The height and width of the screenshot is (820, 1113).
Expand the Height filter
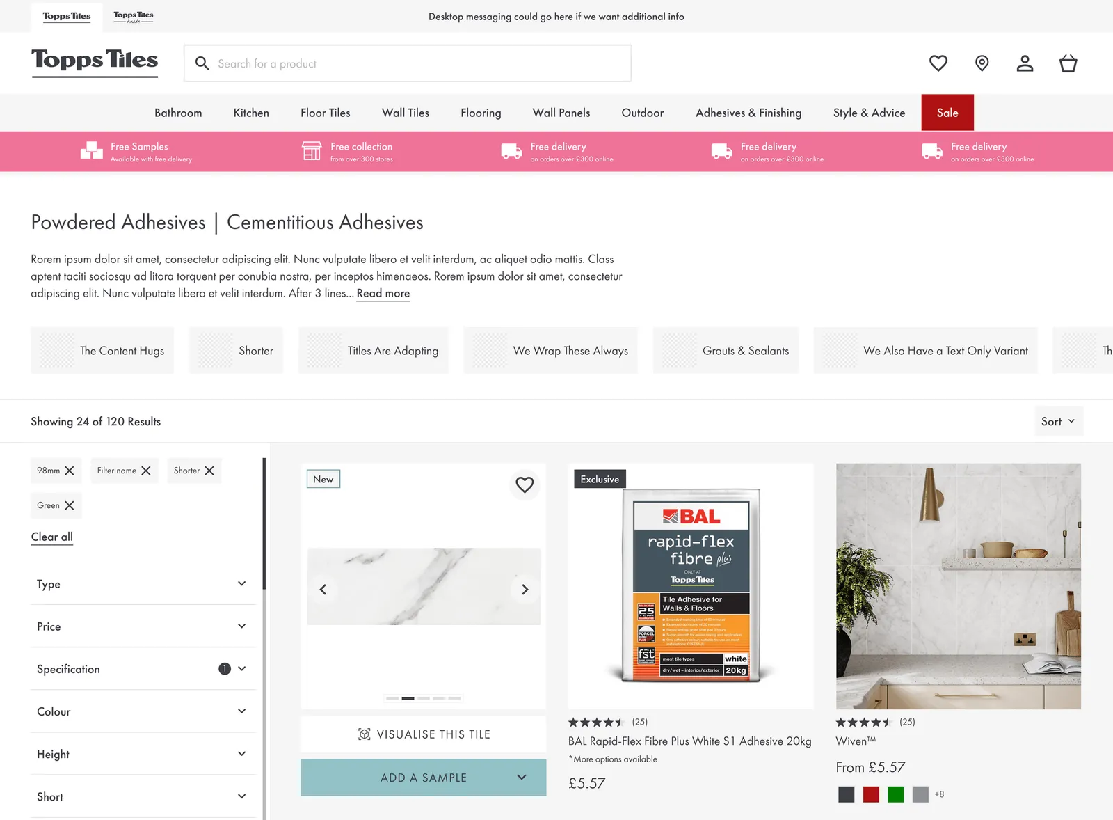[143, 754]
